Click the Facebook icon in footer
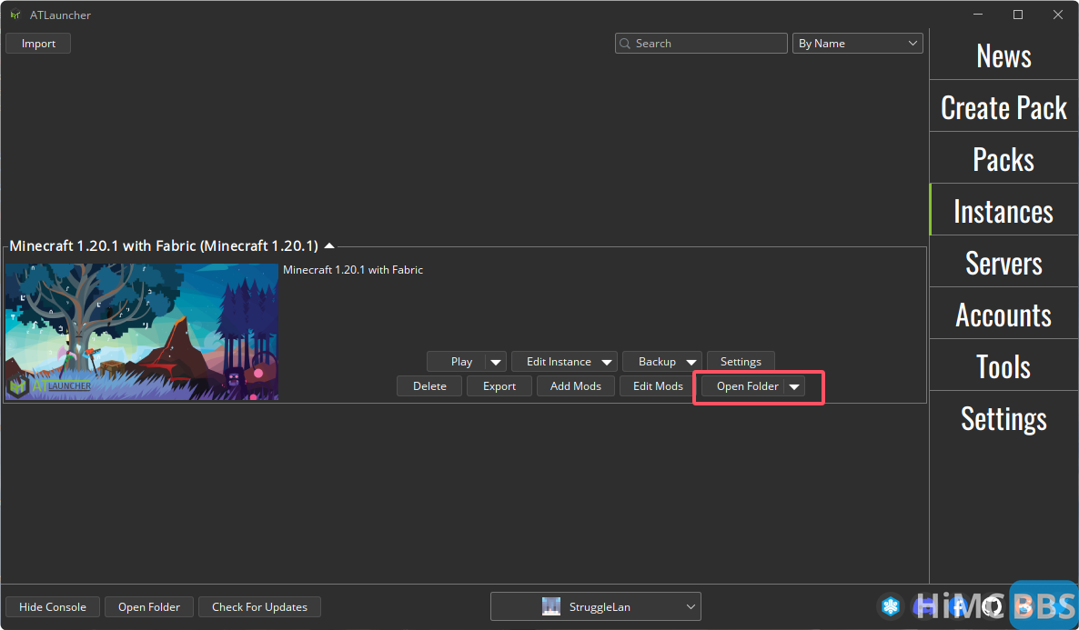 pos(956,606)
